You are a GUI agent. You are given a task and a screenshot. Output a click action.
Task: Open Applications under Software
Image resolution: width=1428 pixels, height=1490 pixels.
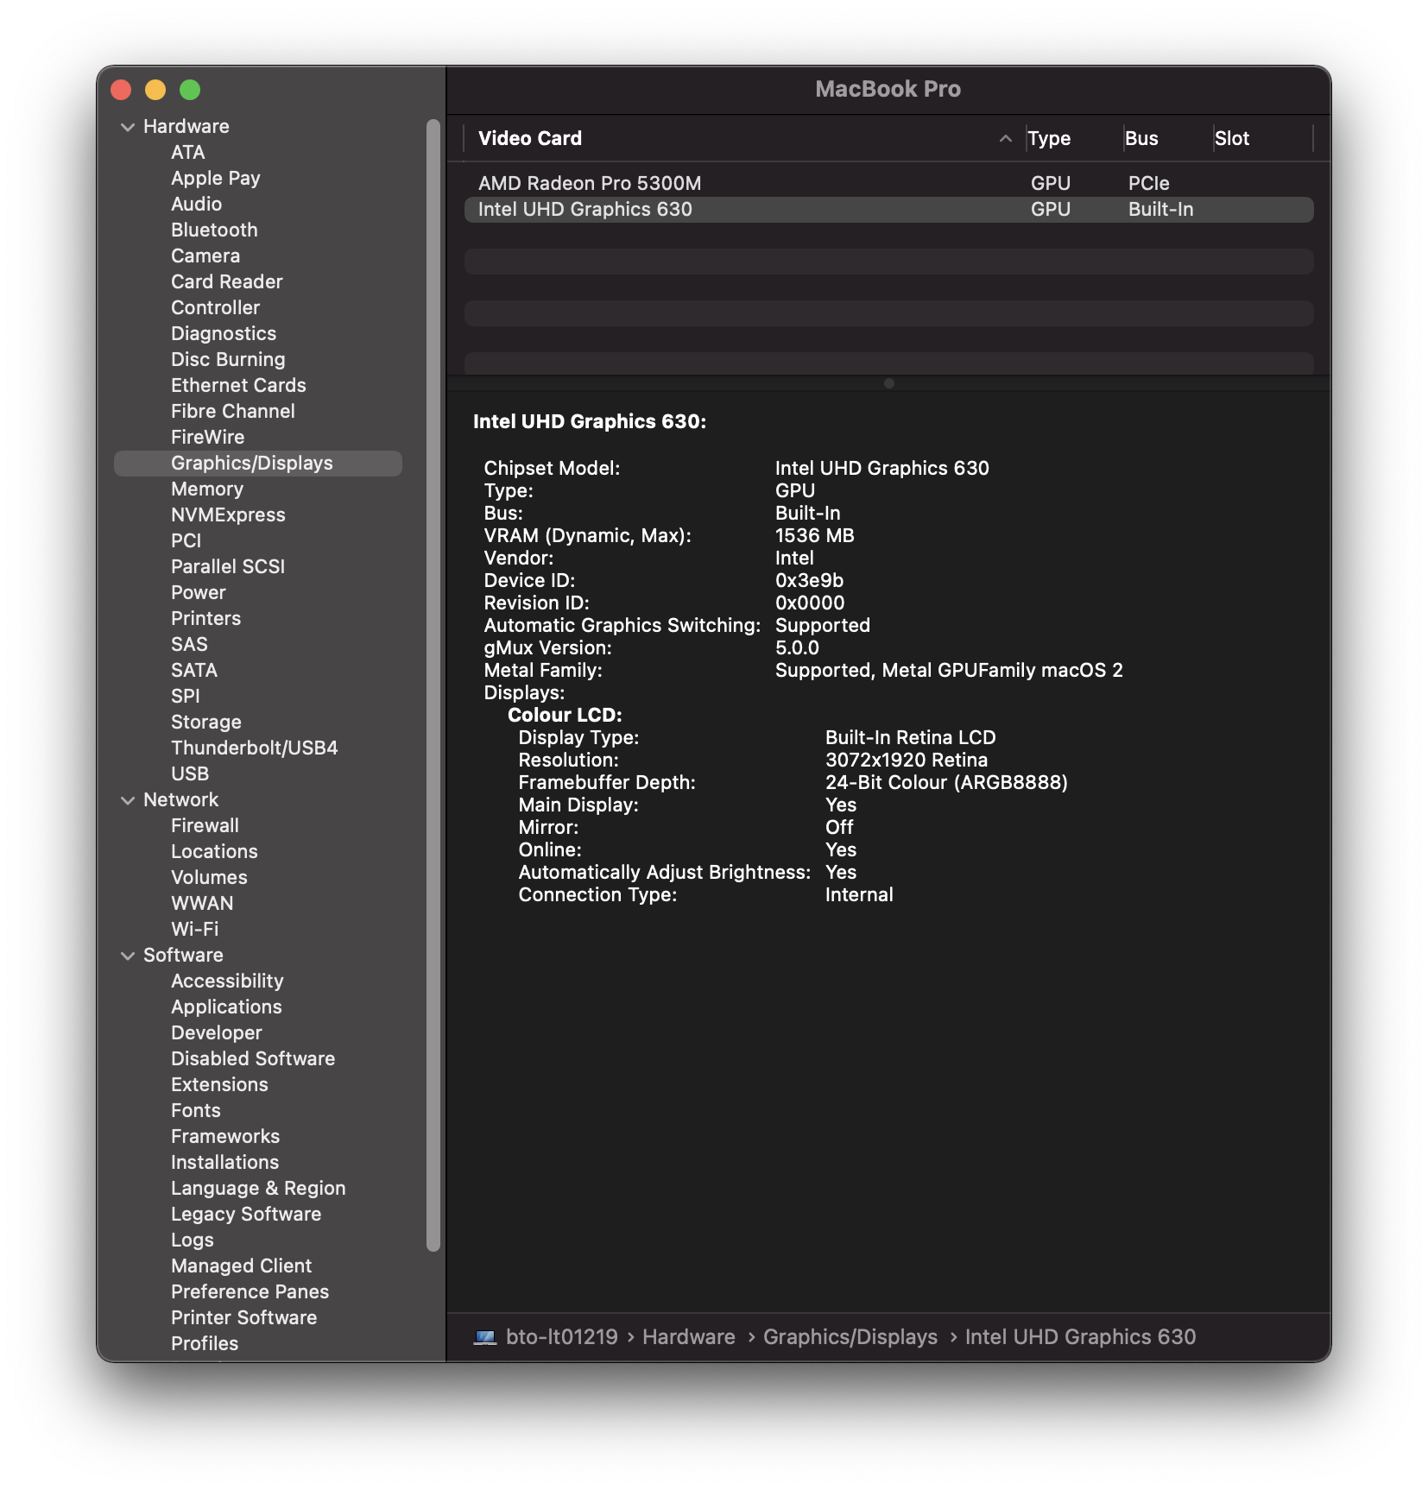(226, 1007)
